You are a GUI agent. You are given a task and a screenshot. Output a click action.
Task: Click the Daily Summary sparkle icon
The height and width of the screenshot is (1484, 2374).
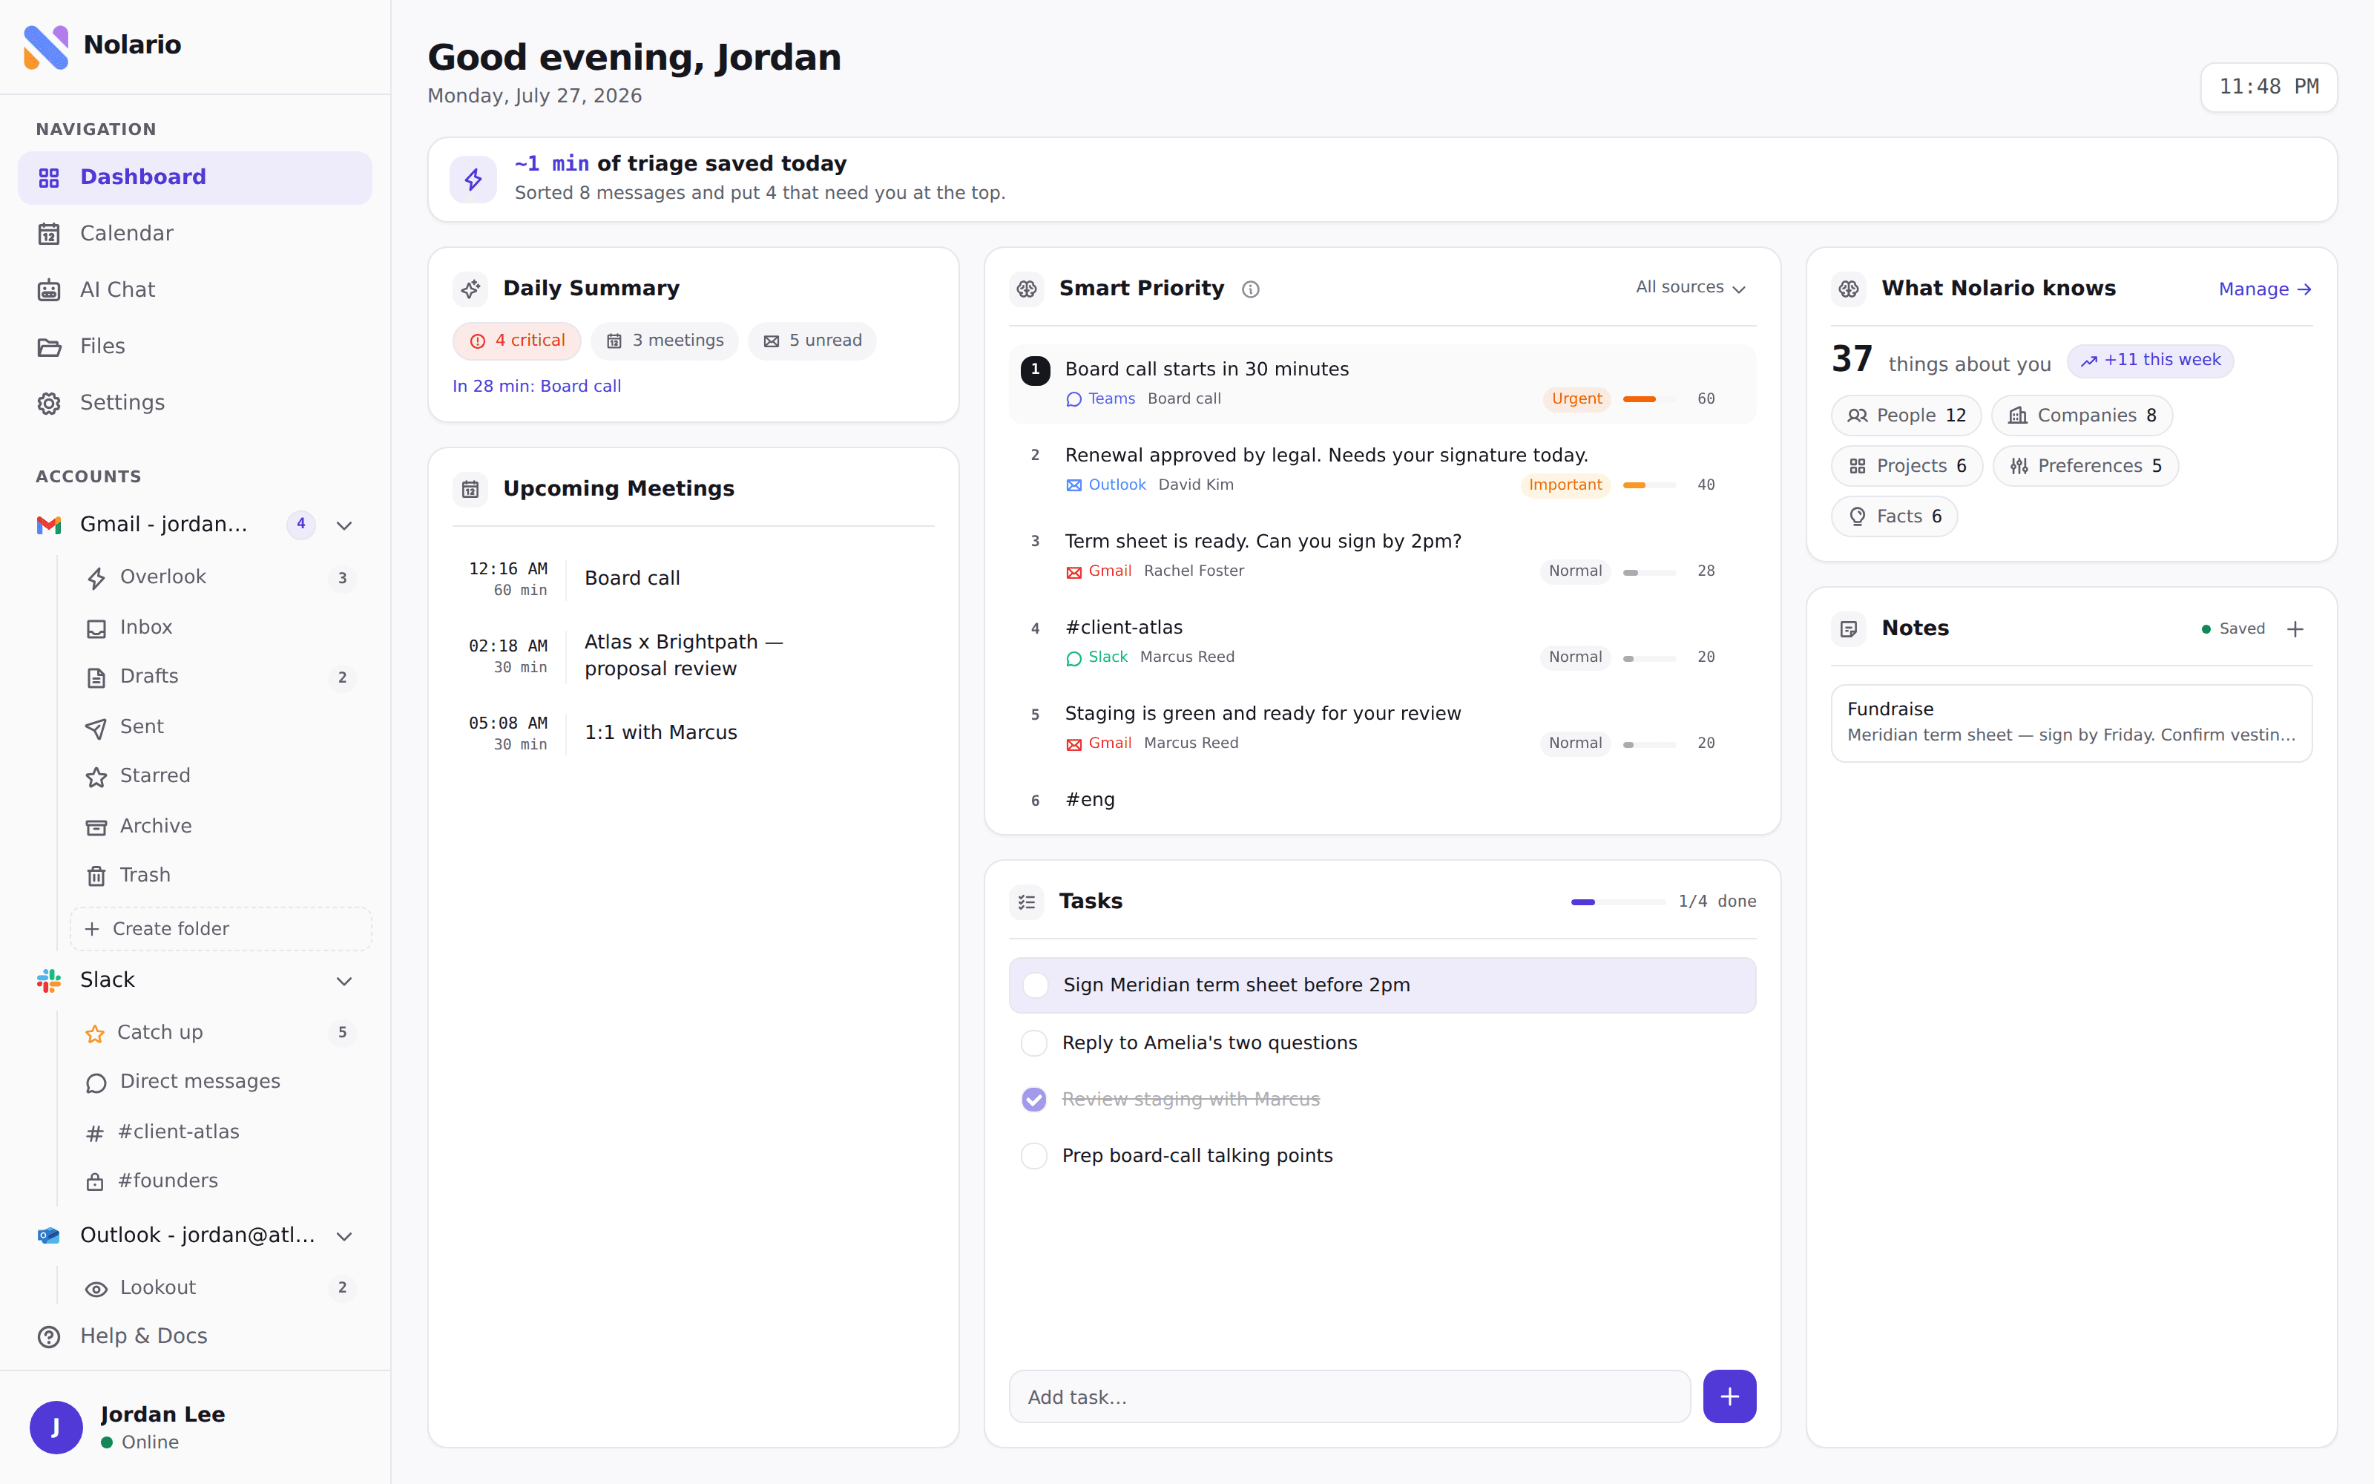[x=471, y=289]
